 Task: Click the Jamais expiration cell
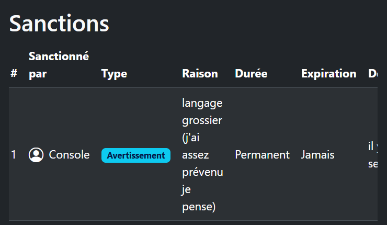pyautogui.click(x=317, y=155)
